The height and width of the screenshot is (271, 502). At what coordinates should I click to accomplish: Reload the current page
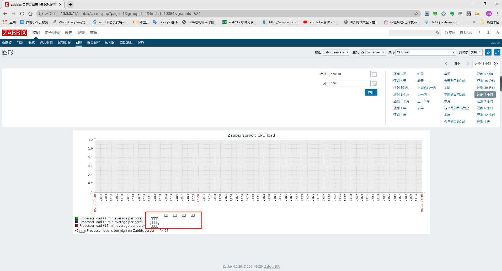(x=22, y=14)
